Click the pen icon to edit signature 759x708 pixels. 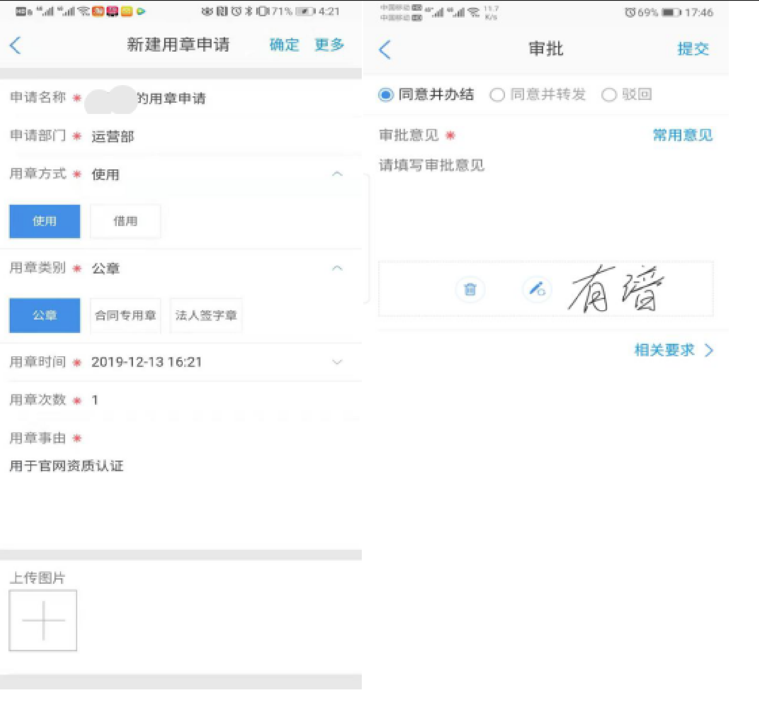tap(537, 289)
